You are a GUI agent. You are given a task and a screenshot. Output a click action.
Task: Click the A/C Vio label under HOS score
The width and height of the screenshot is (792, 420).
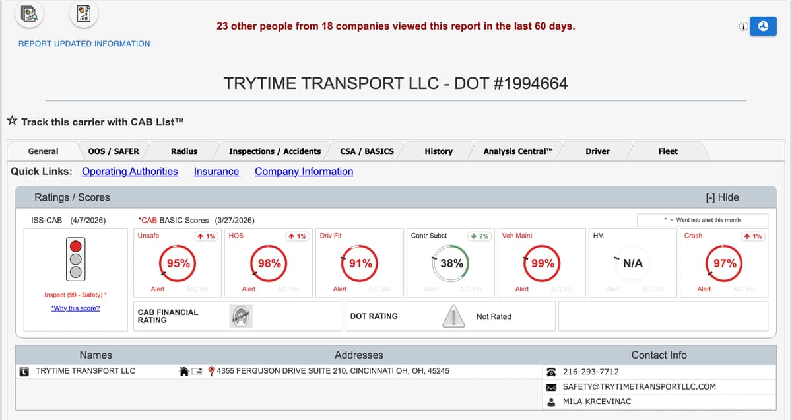click(288, 289)
